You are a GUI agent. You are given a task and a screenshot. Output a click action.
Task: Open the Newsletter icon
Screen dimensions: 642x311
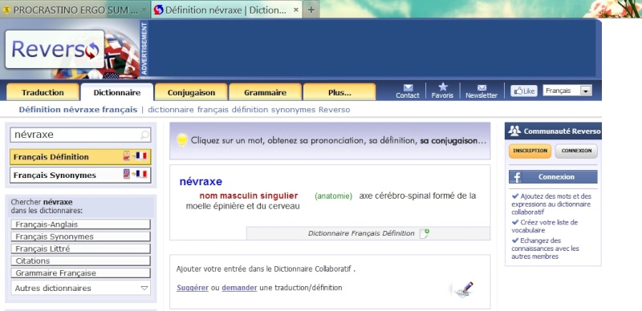pos(481,87)
